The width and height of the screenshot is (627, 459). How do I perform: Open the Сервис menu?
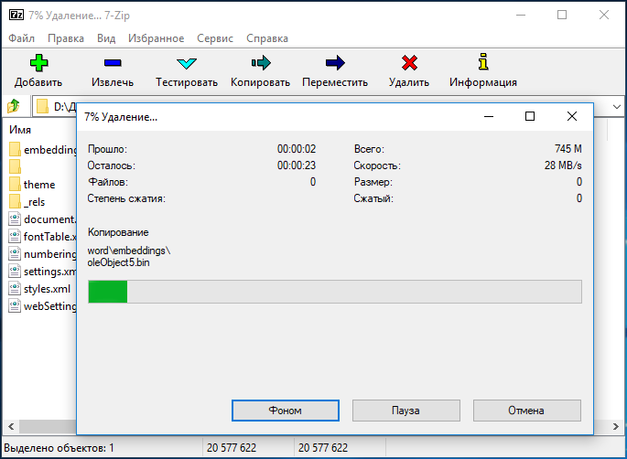click(x=215, y=38)
